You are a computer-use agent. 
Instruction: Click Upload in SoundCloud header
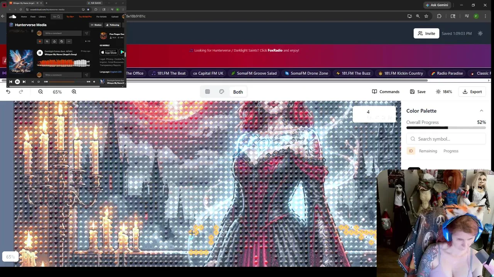pyautogui.click(x=115, y=17)
